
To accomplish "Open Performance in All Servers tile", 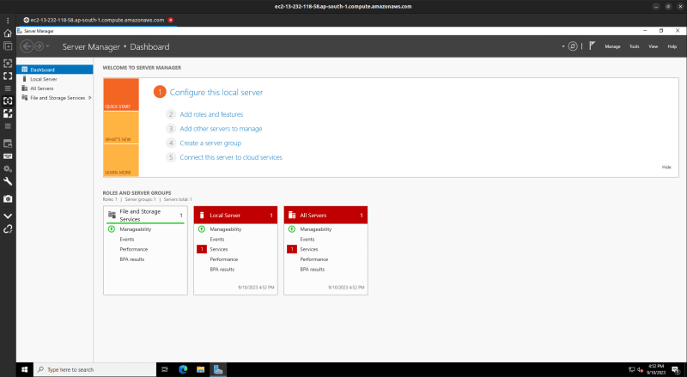I will click(x=313, y=259).
